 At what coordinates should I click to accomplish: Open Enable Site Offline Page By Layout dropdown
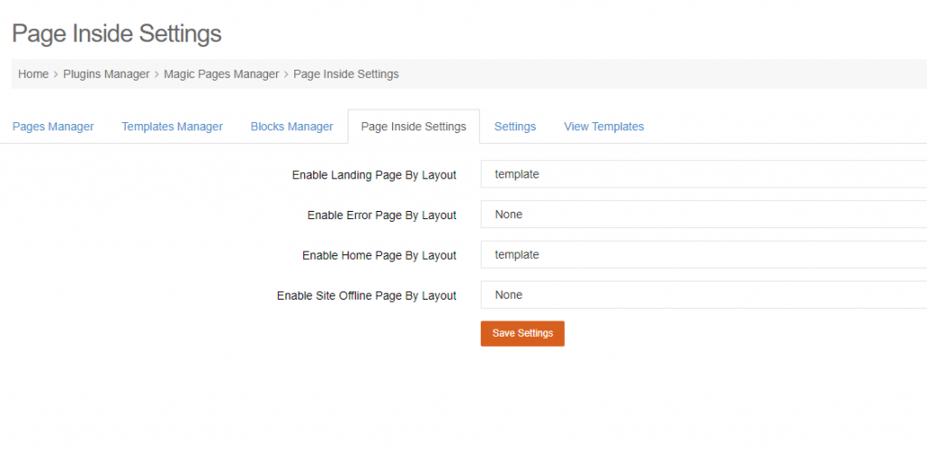coord(703,295)
